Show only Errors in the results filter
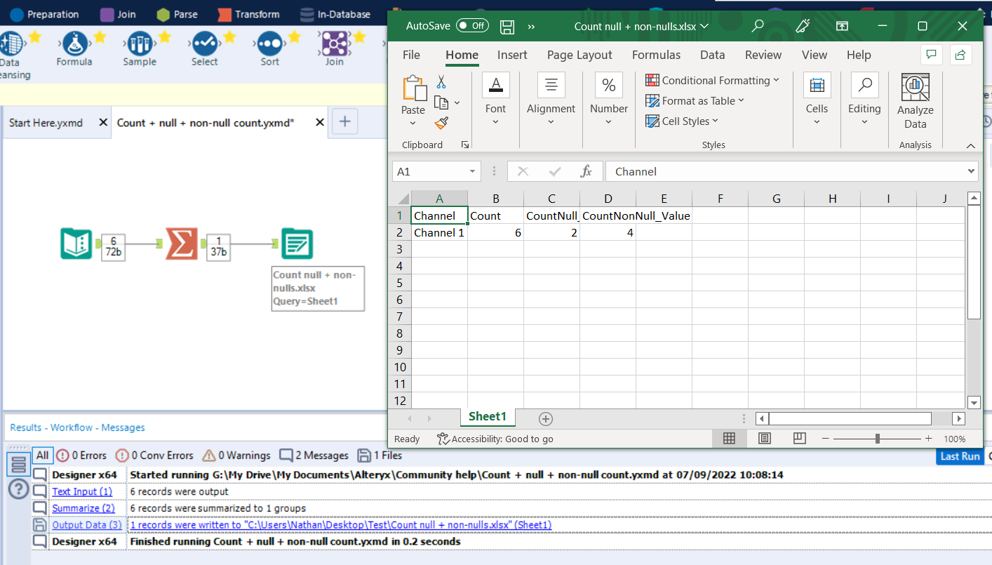This screenshot has width=992, height=565. [81, 456]
